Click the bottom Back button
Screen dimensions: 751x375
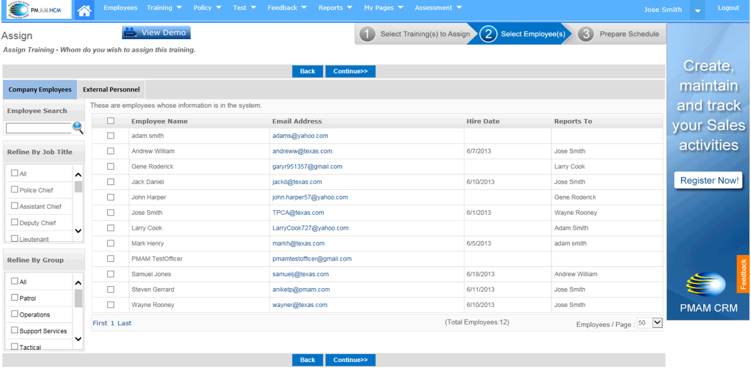point(307,360)
